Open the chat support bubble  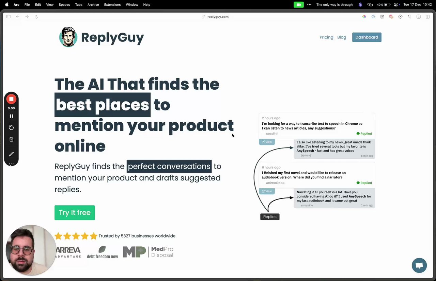419,265
